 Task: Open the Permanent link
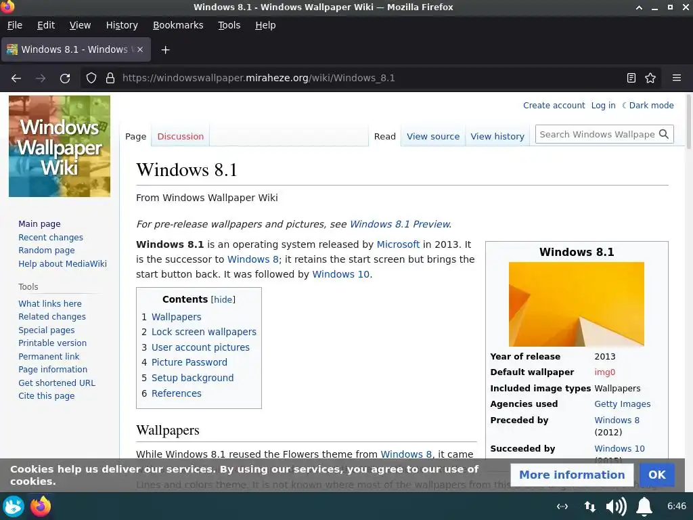pos(49,356)
